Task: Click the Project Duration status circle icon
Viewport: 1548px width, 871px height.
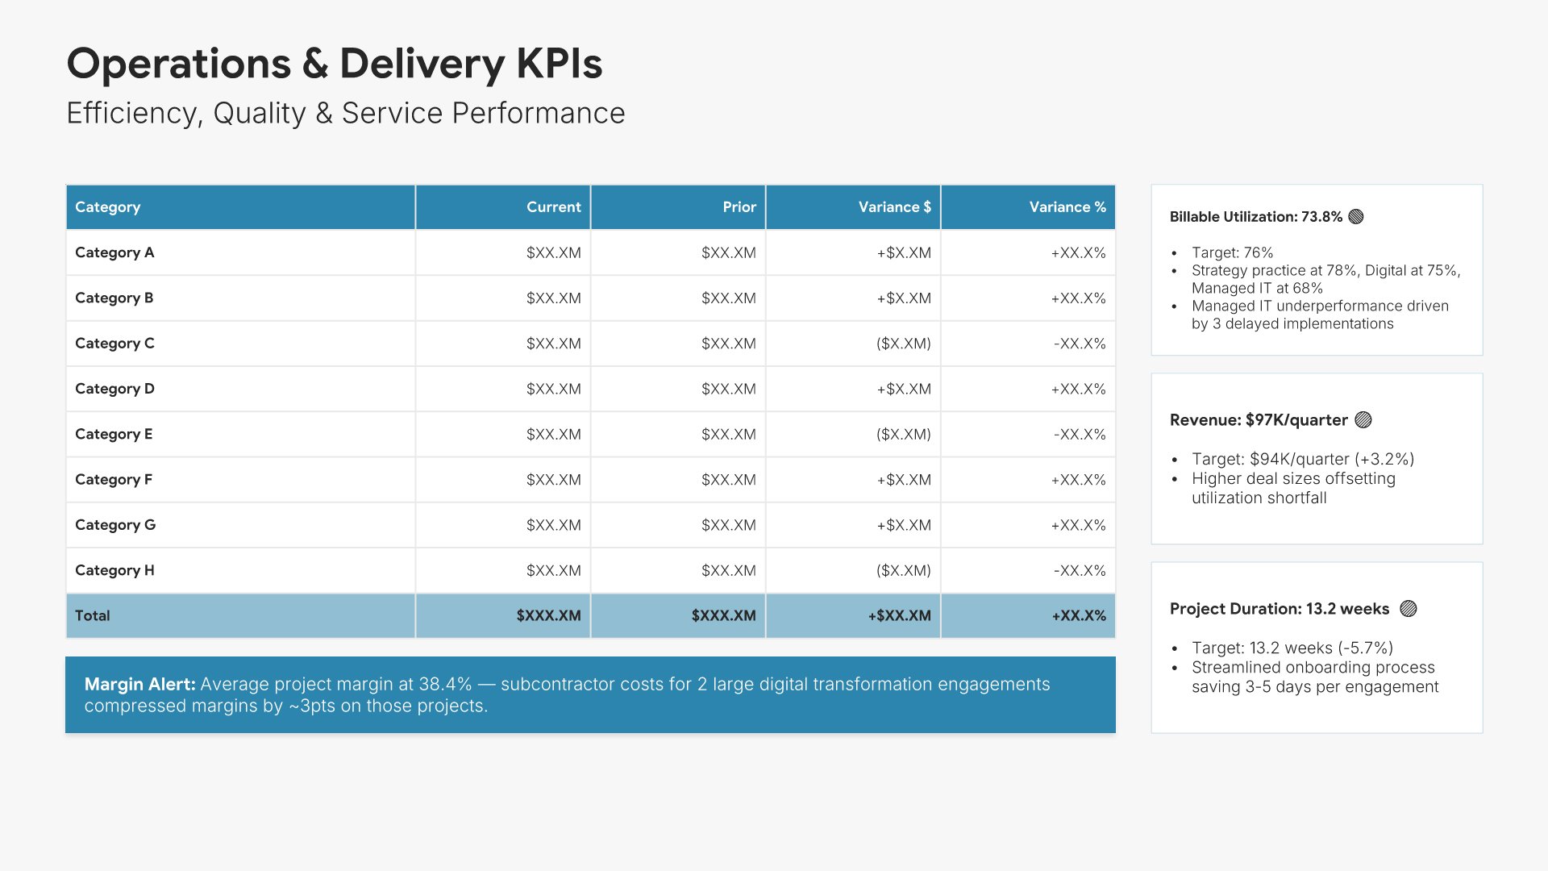Action: point(1409,609)
